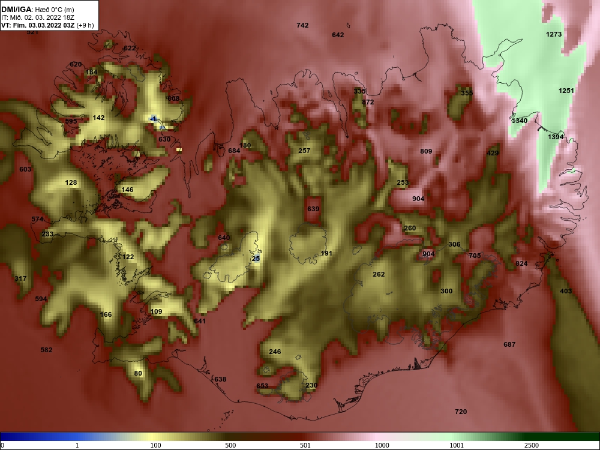600x450 pixels.
Task: Click the map value 582
Action: pos(46,350)
